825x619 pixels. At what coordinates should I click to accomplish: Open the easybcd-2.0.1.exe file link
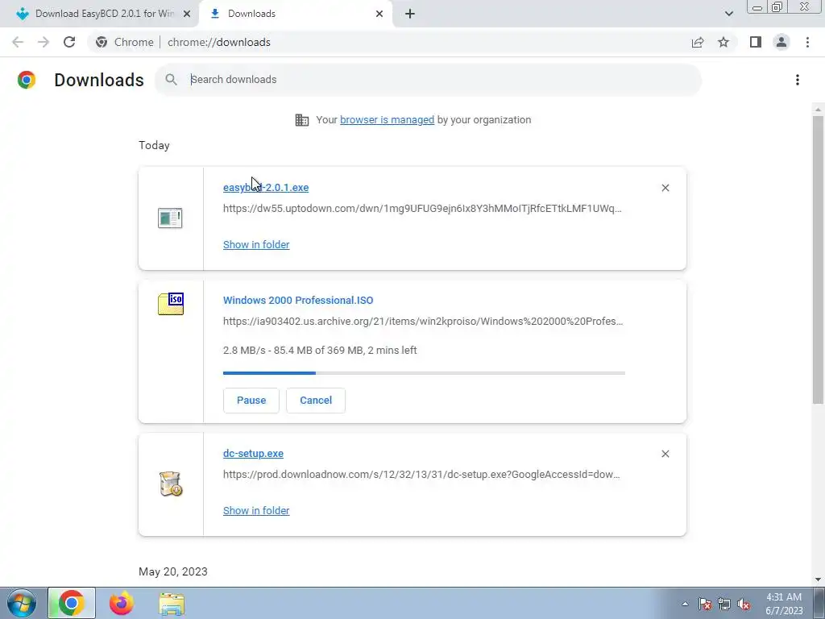[266, 188]
